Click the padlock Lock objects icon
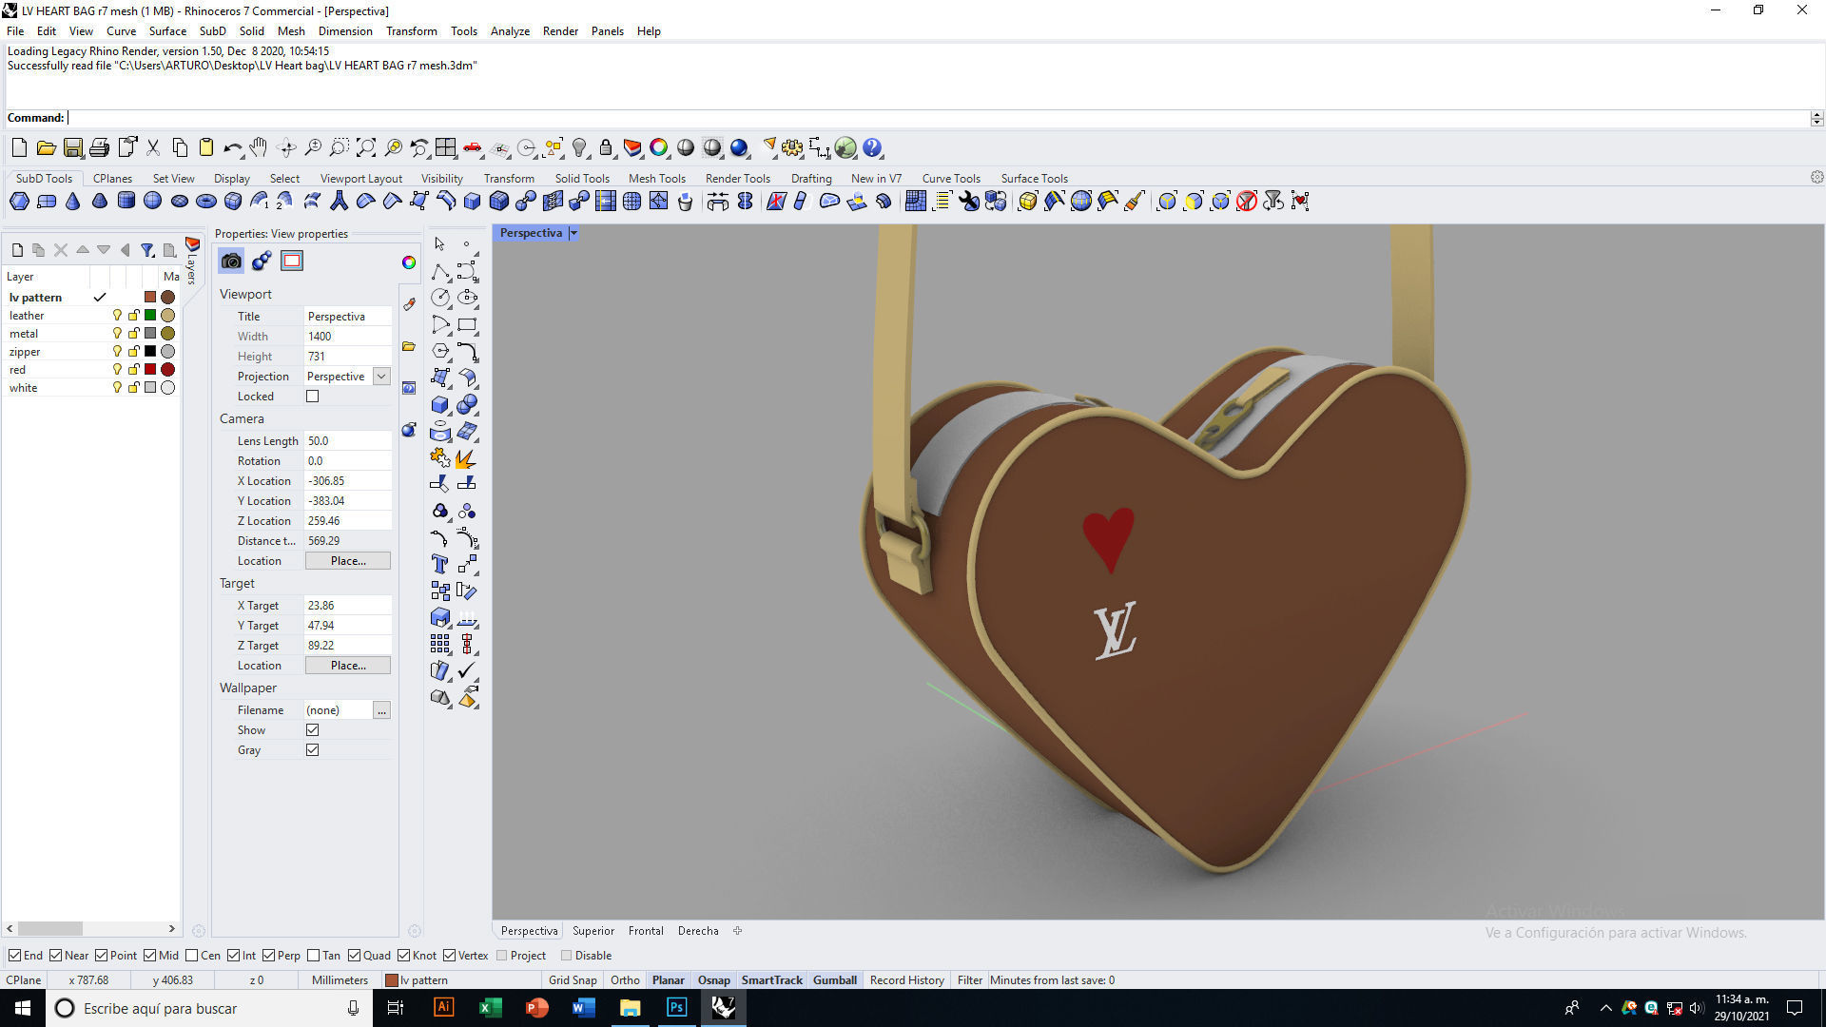 click(x=606, y=147)
